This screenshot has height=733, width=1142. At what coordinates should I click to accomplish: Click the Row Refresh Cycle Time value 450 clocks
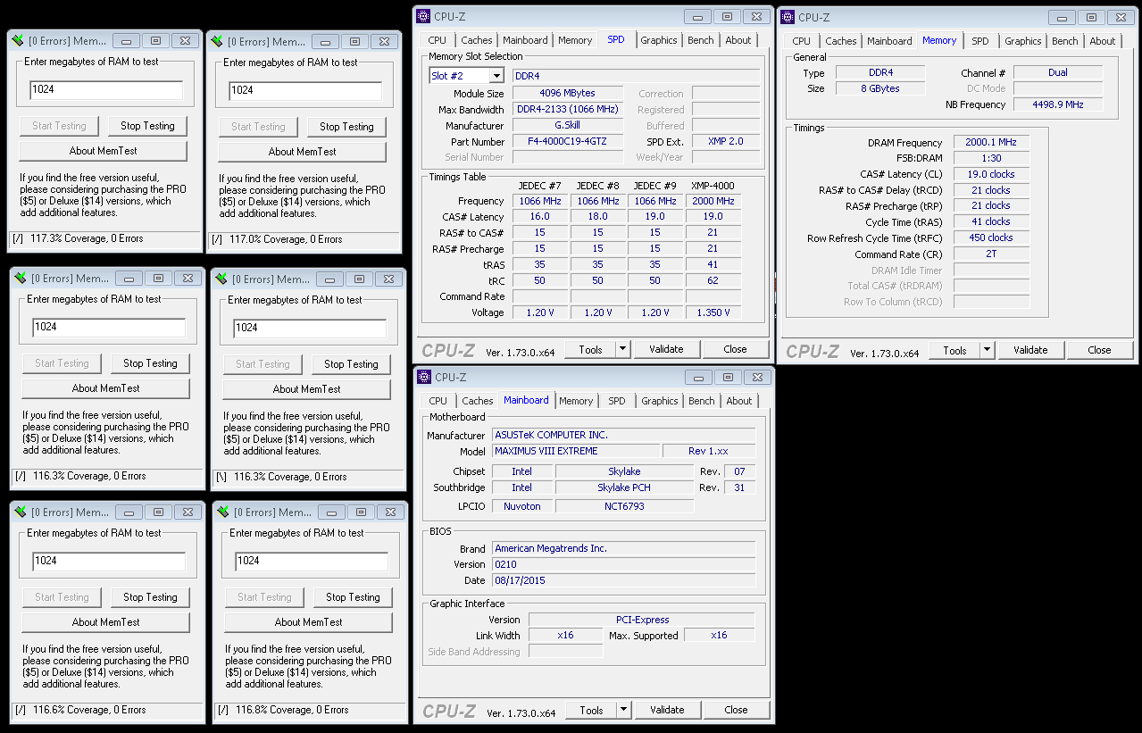[x=991, y=238]
